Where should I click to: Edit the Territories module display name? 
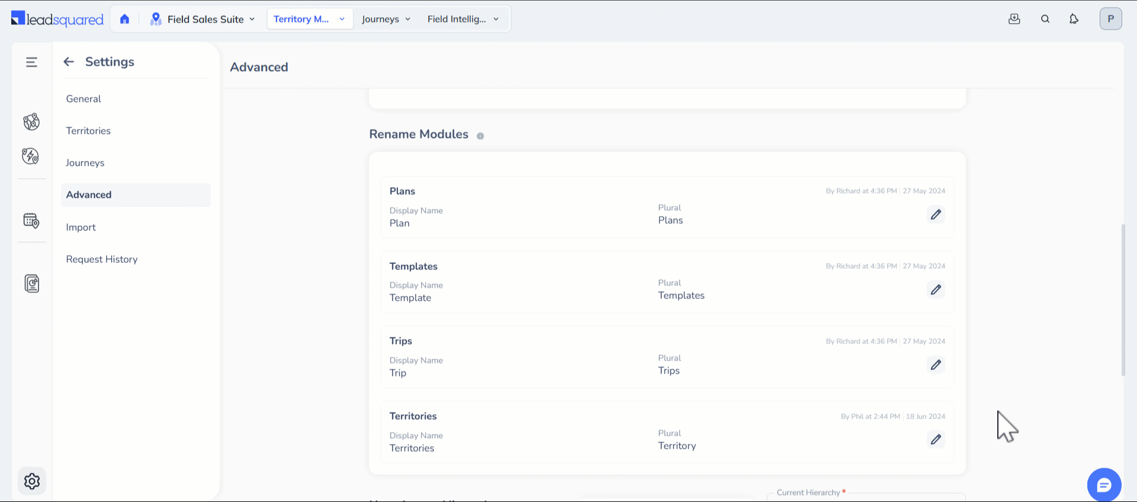click(936, 440)
